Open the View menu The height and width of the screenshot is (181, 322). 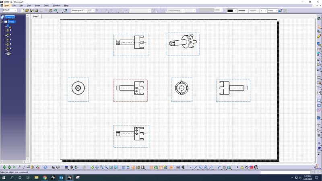(x=29, y=6)
